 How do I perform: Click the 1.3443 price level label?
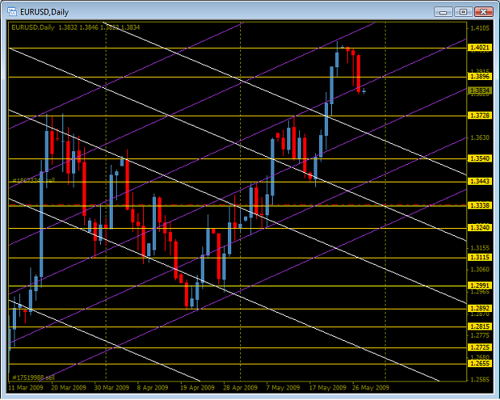point(479,182)
